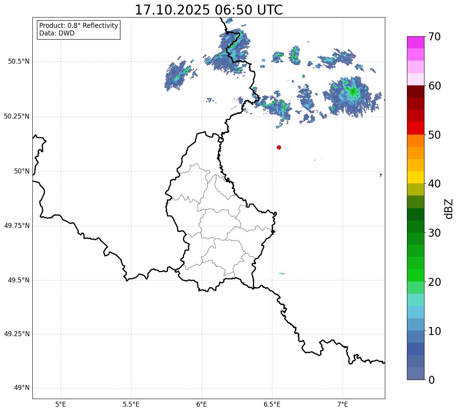Pick the orange colorbar swatch below 50
This screenshot has height=412, width=458.
coord(416,141)
